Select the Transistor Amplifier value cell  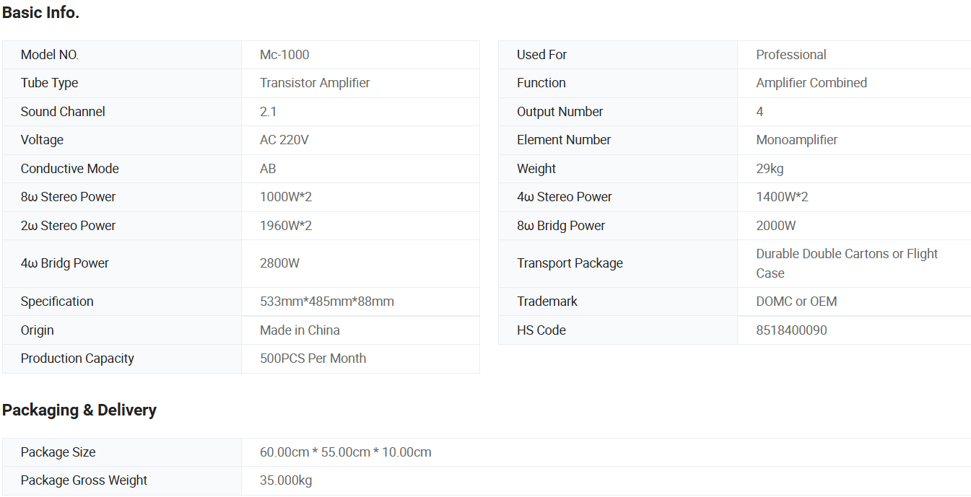(315, 83)
